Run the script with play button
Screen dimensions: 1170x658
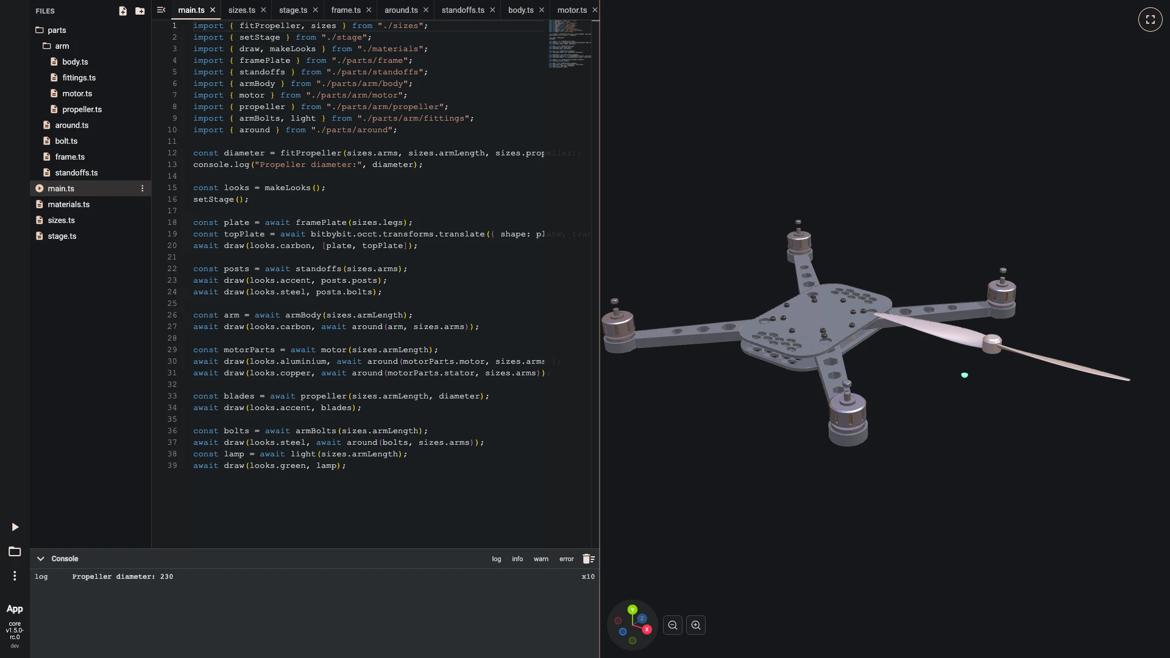coord(15,527)
